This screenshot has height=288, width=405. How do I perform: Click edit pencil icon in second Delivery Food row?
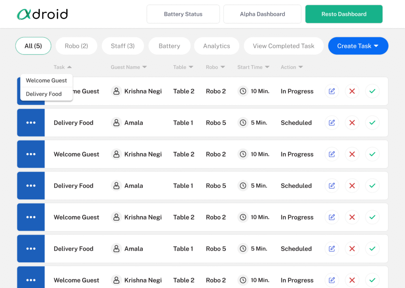332,186
